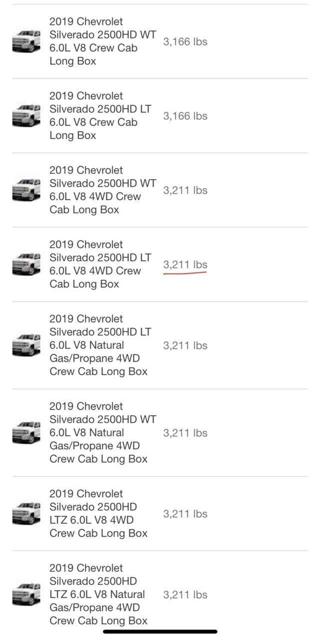
Task: Tap truck thumbnail for 2500HD WT Crew Cab (3,166 lbs)
Action: tap(26, 41)
